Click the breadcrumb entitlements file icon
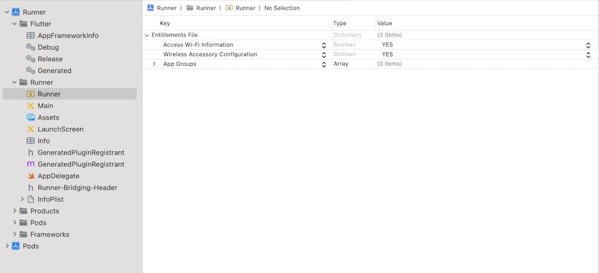The height and width of the screenshot is (273, 599). click(x=229, y=8)
